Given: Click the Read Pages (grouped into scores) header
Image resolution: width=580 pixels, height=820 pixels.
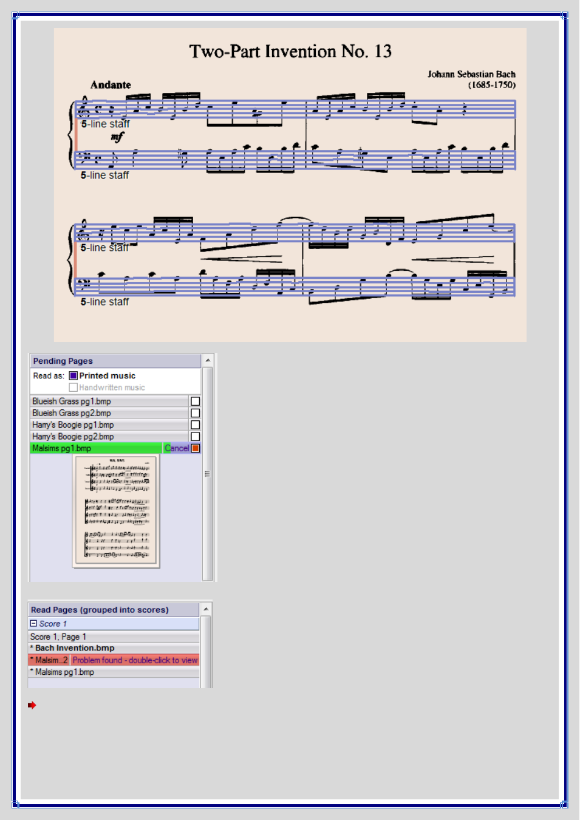Looking at the screenshot, I should click(x=114, y=610).
